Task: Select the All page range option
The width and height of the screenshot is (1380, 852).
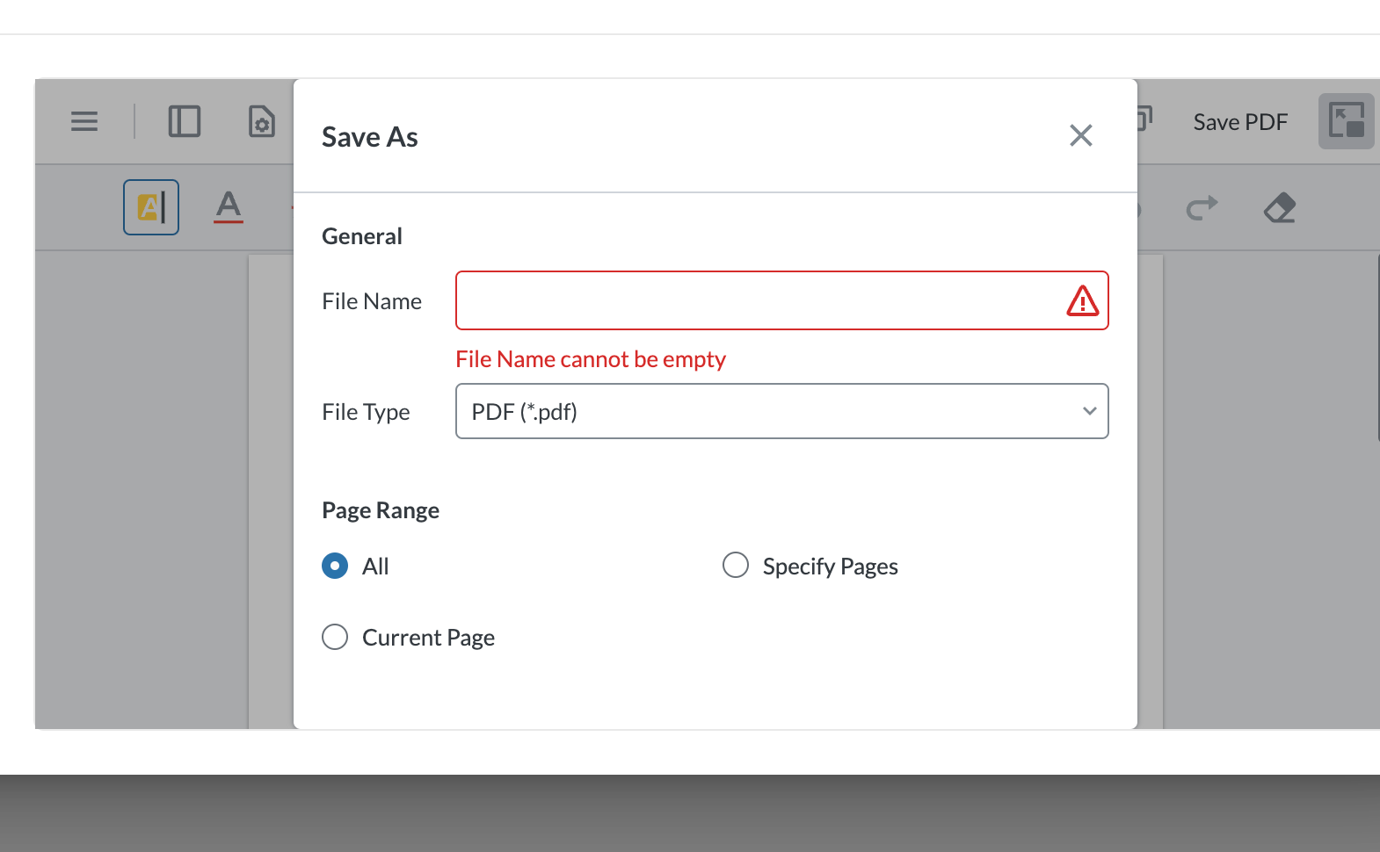Action: click(335, 566)
